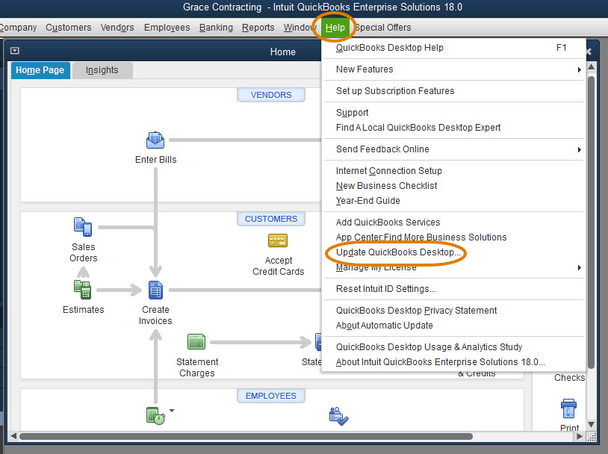Open Accept Credit Cards icon
The image size is (608, 454).
tap(278, 240)
